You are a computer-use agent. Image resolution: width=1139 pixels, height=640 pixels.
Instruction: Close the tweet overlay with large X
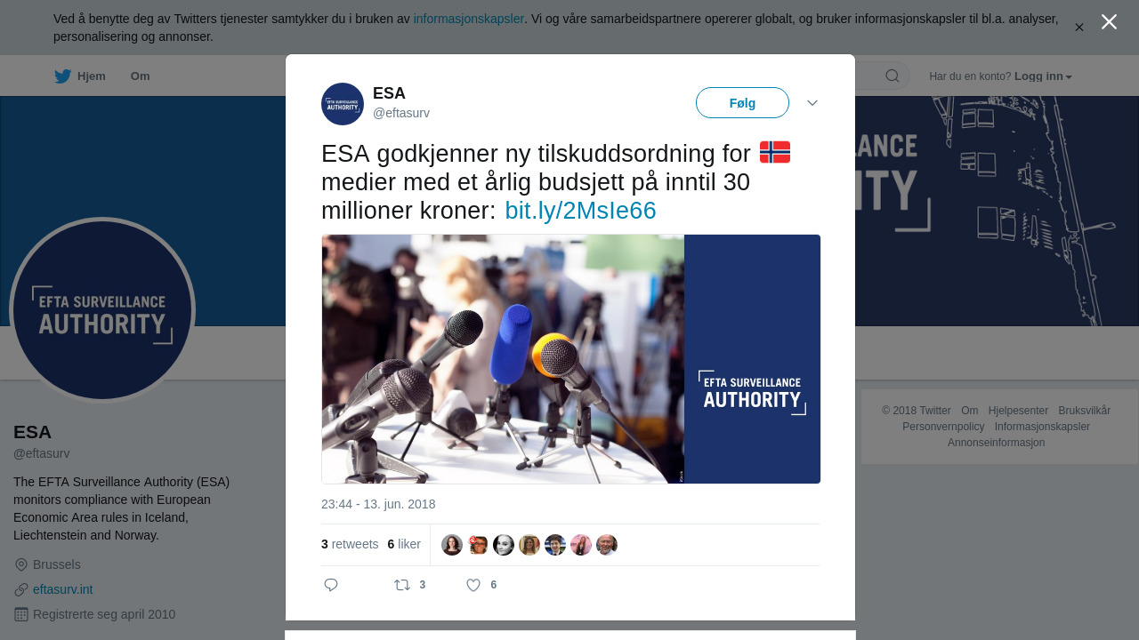[1109, 21]
